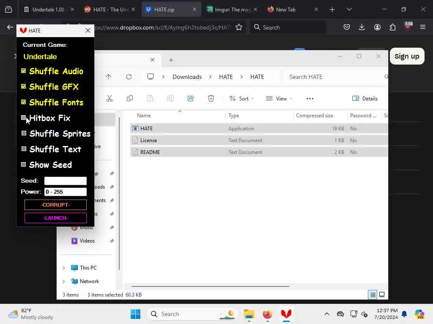Toggle the Details pane button
This screenshot has width=433, height=324.
tap(365, 98)
